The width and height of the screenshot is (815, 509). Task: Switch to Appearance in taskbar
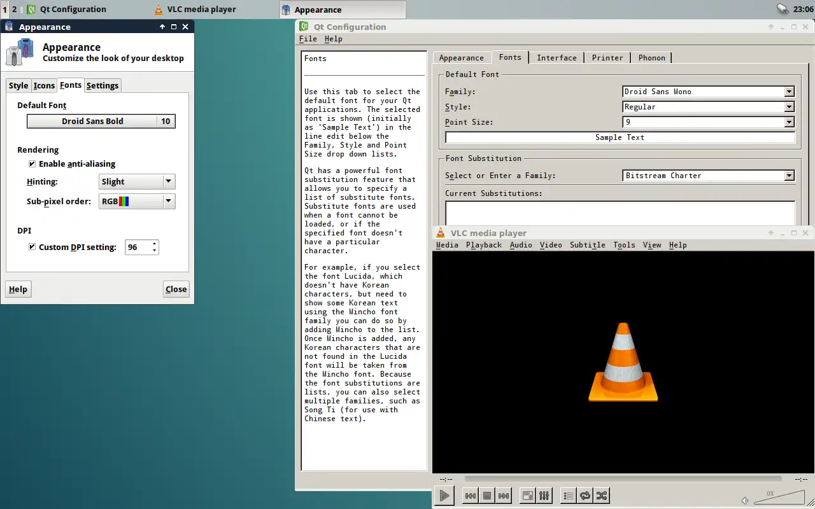[x=343, y=10]
